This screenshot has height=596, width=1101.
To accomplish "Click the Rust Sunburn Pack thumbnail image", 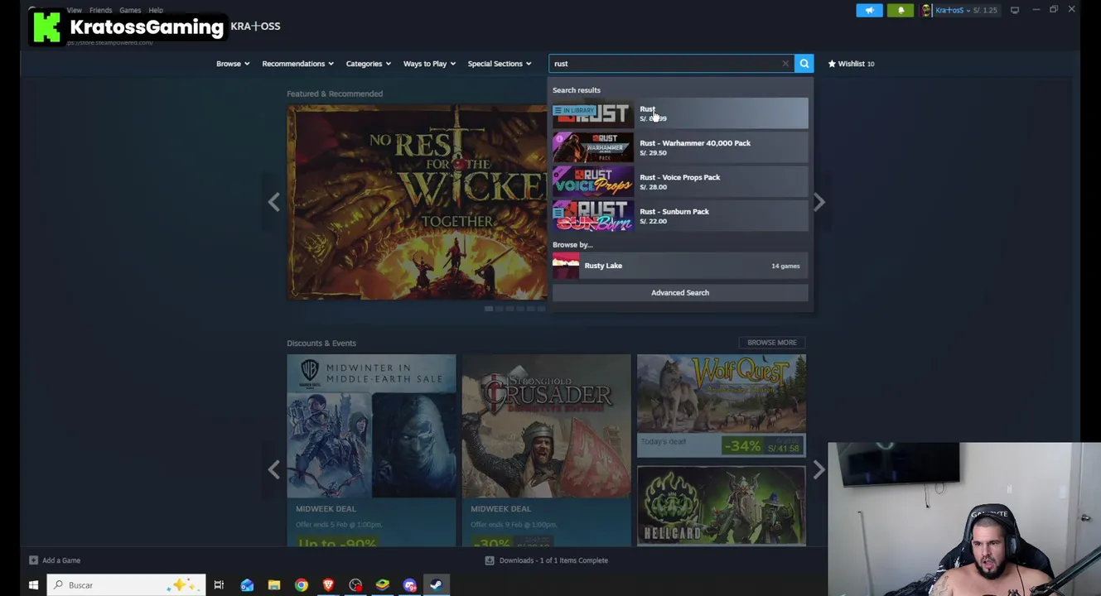I will (593, 216).
